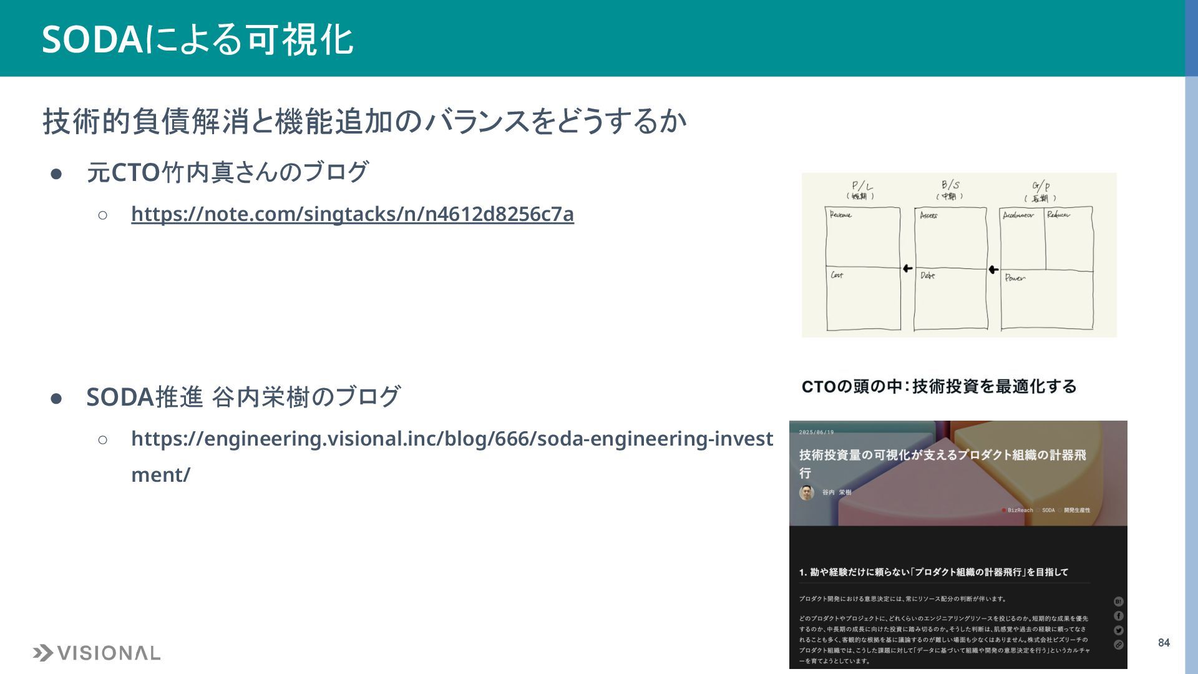Click the slide title SODAによる可視化

tap(197, 39)
